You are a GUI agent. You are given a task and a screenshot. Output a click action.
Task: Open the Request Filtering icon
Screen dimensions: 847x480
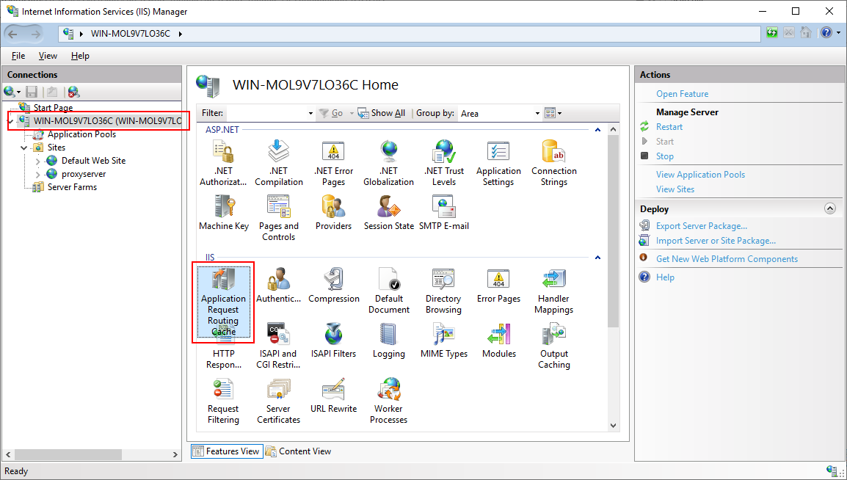coord(223,396)
